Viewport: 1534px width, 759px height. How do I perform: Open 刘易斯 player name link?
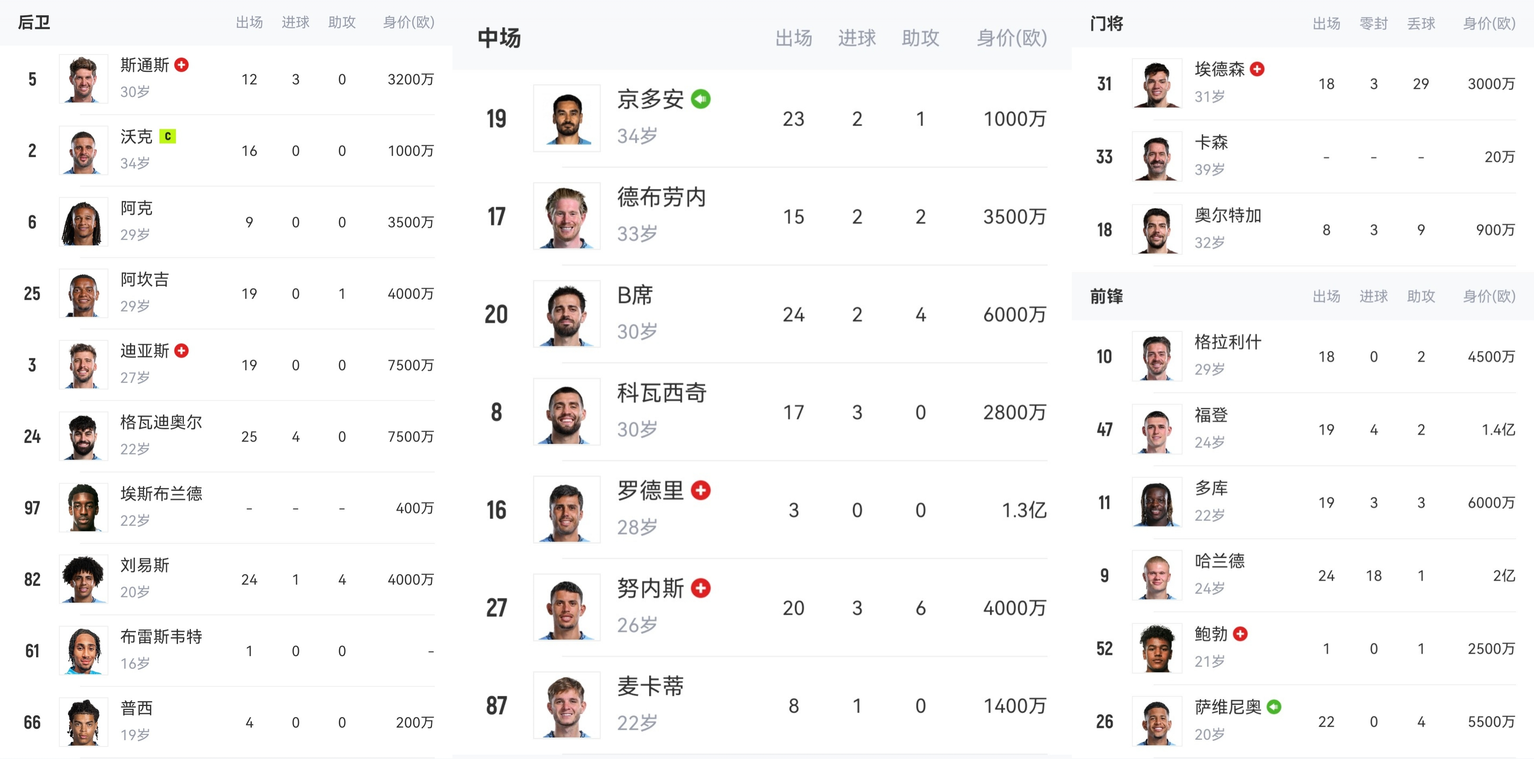tap(145, 565)
